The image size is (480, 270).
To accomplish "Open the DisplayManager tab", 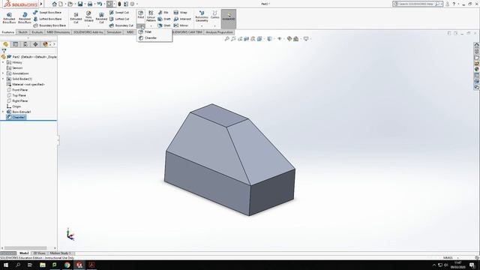I will click(45, 44).
